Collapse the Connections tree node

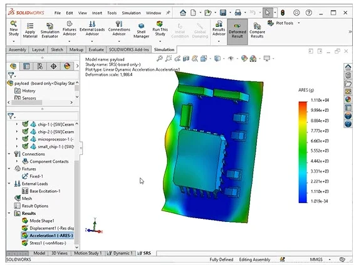click(x=9, y=154)
